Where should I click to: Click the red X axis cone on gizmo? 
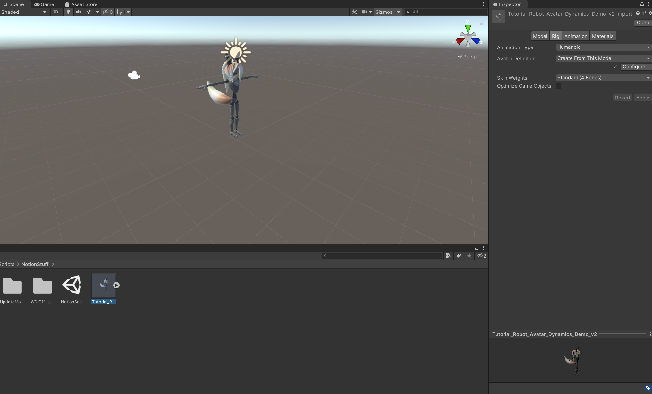(460, 41)
